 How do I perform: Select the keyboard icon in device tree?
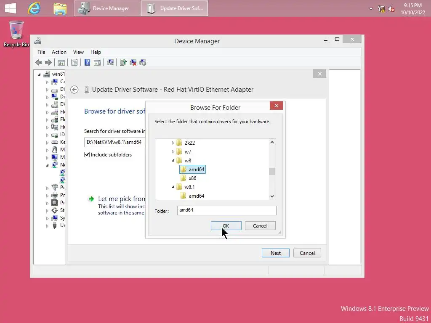pos(55,142)
